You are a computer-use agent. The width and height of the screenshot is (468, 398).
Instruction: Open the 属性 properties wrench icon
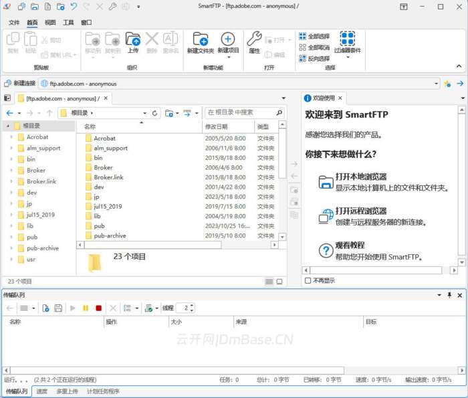[254, 39]
